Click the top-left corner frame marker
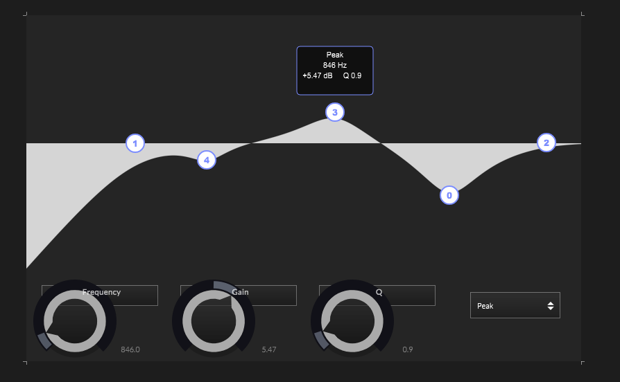 [26, 15]
